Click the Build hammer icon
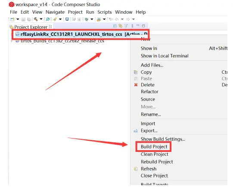This screenshot has width=233, height=189. click(36, 19)
